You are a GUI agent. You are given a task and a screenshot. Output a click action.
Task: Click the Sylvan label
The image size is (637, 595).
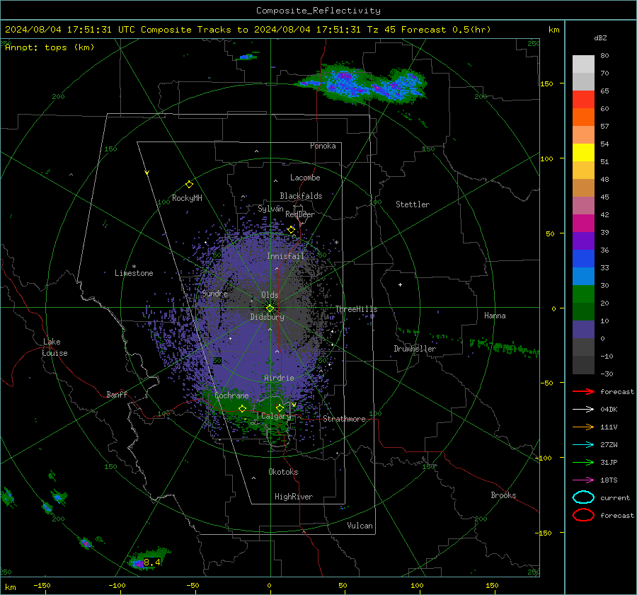tap(270, 209)
